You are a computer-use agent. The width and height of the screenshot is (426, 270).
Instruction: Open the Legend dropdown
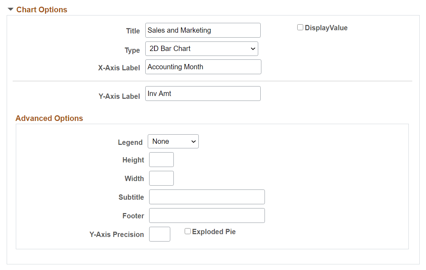pos(173,141)
